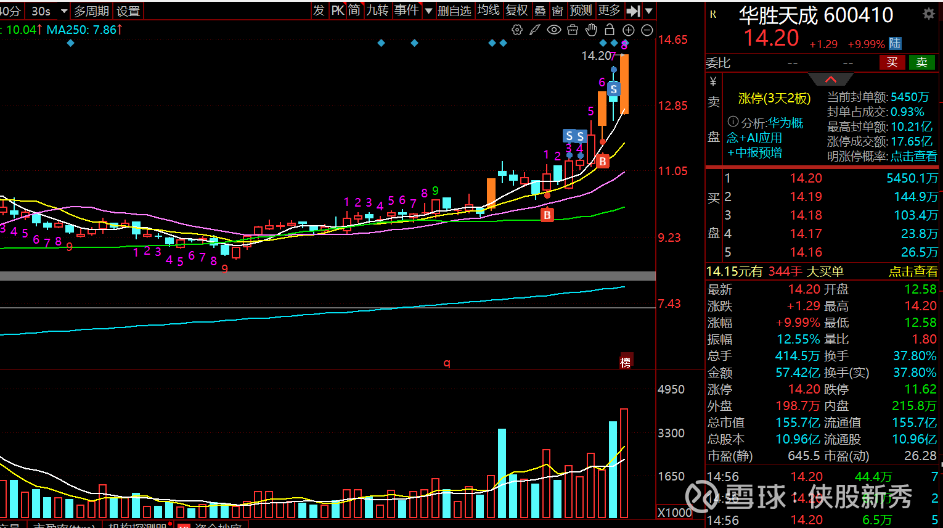This screenshot has height=528, width=943.
Task: Expand the dropdown arrow at toolbar's right end
Action: 648,11
